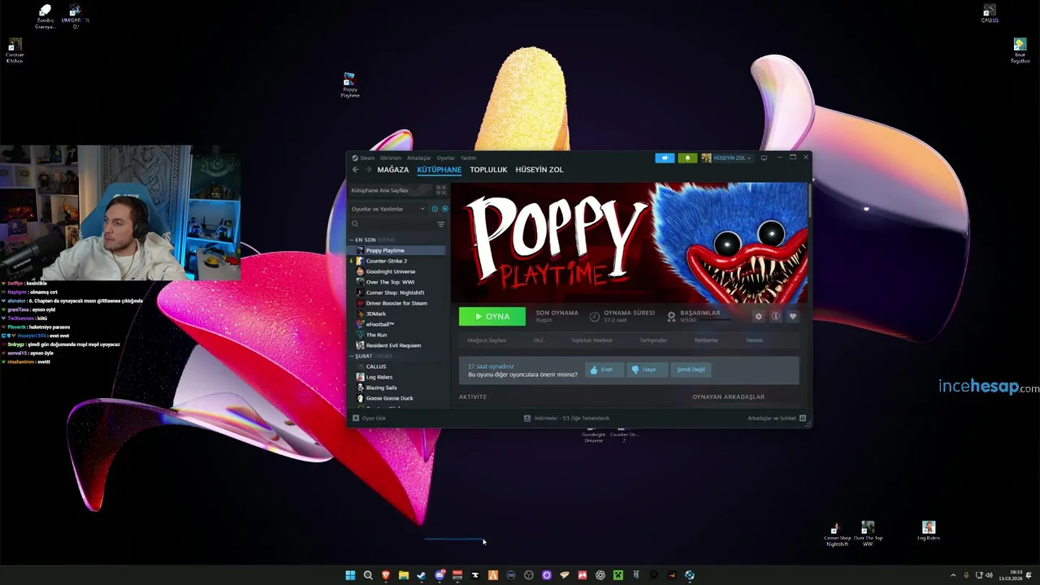
Task: Select eFootball in library list
Action: coord(397,324)
